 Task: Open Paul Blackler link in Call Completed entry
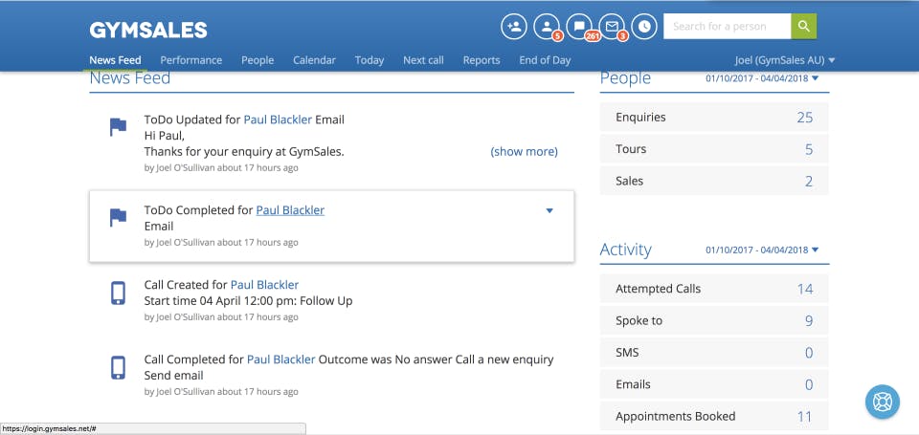280,359
